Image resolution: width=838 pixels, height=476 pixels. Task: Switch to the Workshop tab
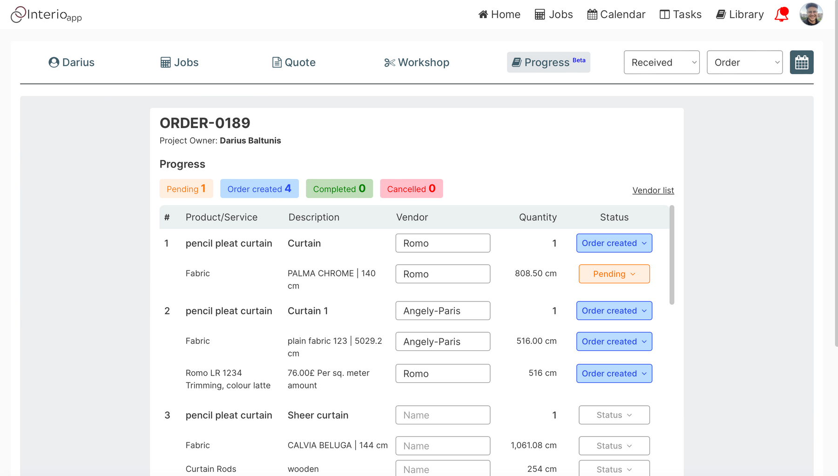pos(417,62)
